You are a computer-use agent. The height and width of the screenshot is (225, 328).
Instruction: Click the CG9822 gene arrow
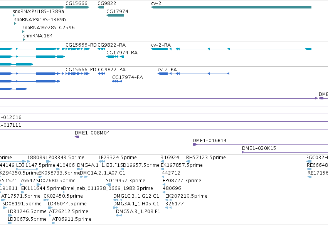pyautogui.click(x=101, y=7)
